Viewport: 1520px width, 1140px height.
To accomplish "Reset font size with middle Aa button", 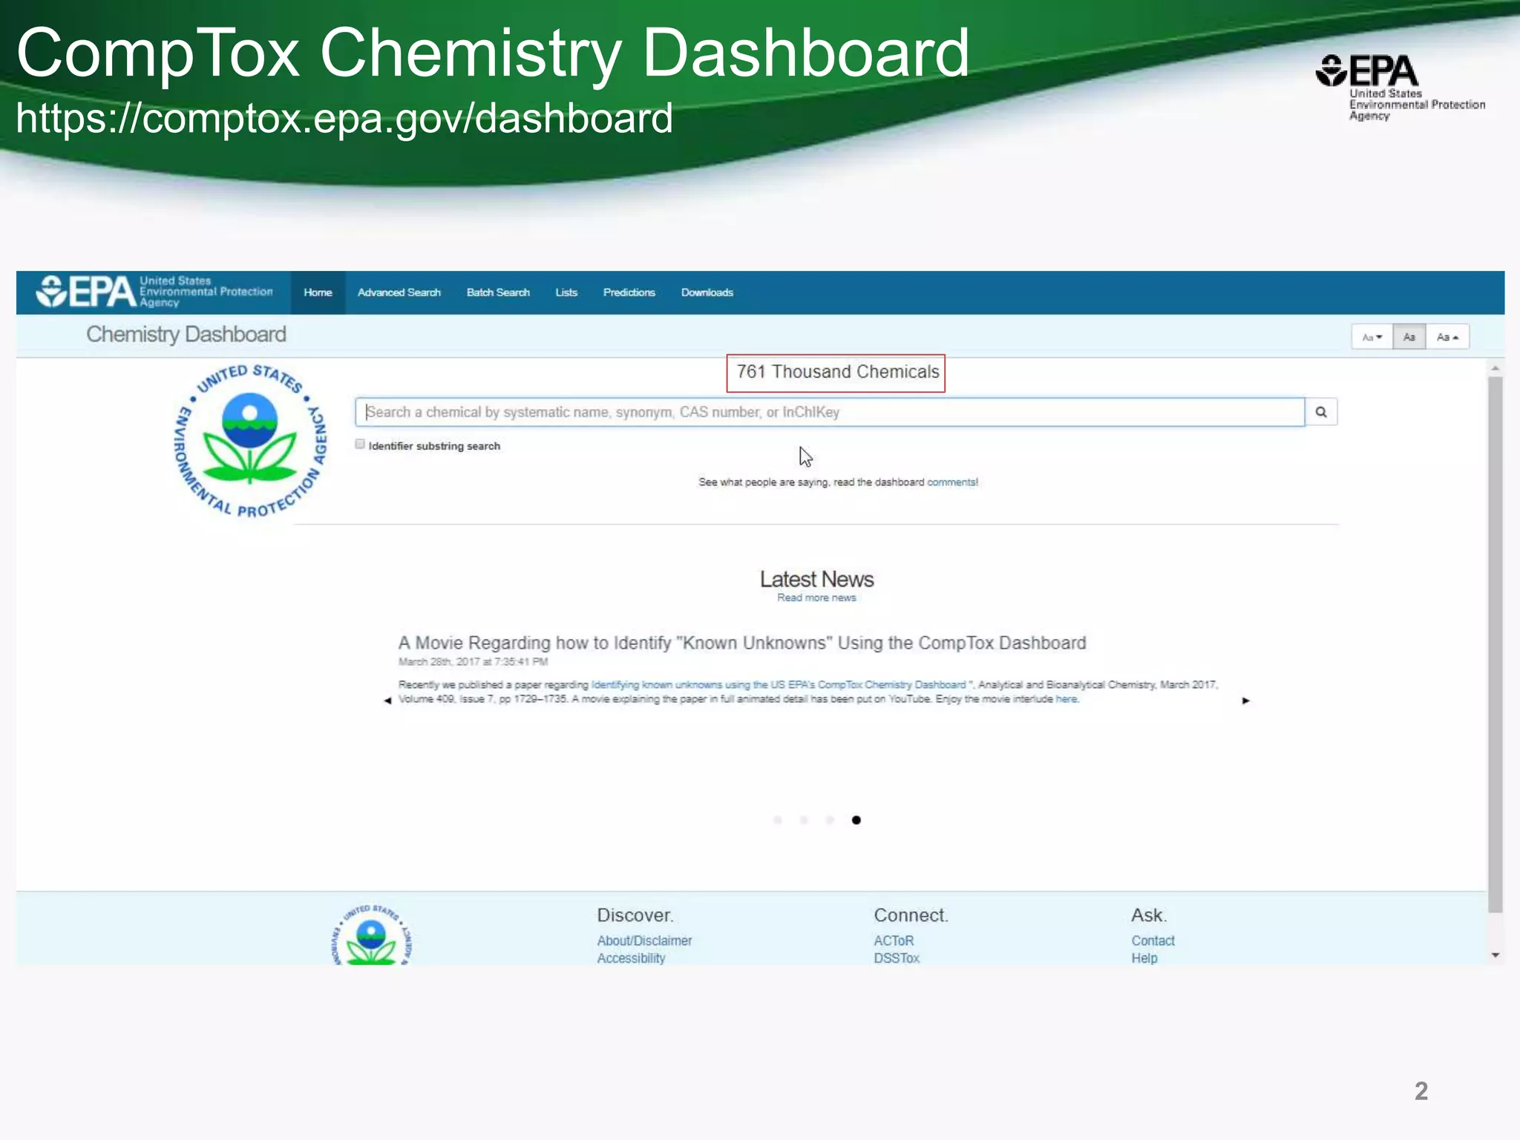I will pyautogui.click(x=1409, y=337).
